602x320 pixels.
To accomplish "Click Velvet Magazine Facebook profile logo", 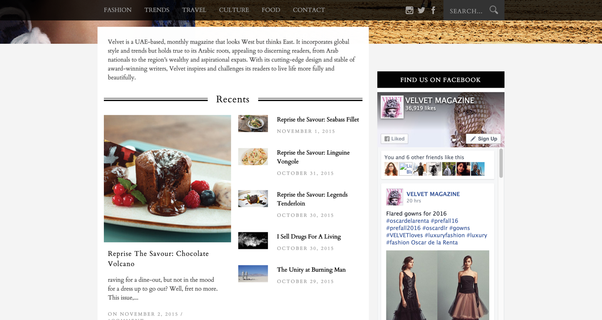I will [392, 107].
